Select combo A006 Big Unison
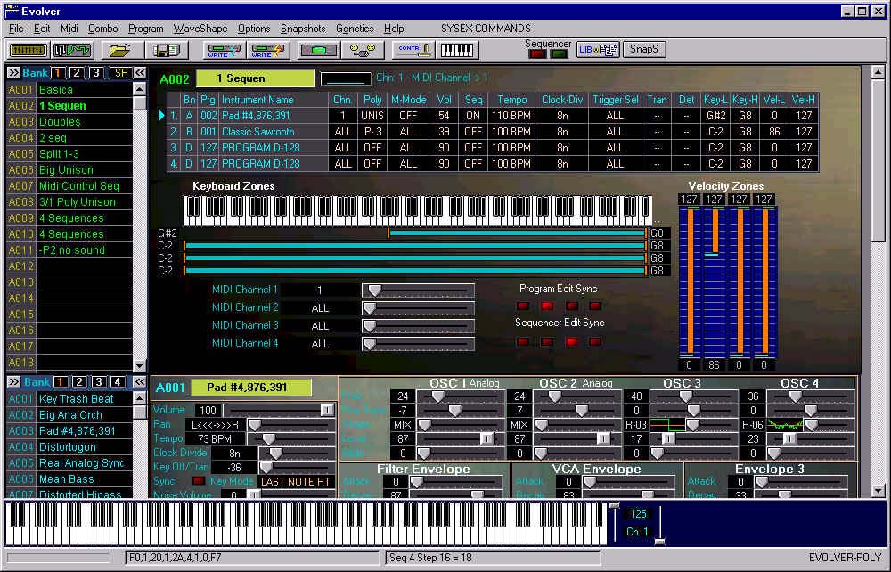This screenshot has height=572, width=891. 69,170
